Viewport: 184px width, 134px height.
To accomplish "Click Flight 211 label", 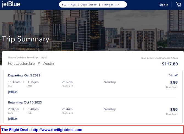I will click(68, 86).
